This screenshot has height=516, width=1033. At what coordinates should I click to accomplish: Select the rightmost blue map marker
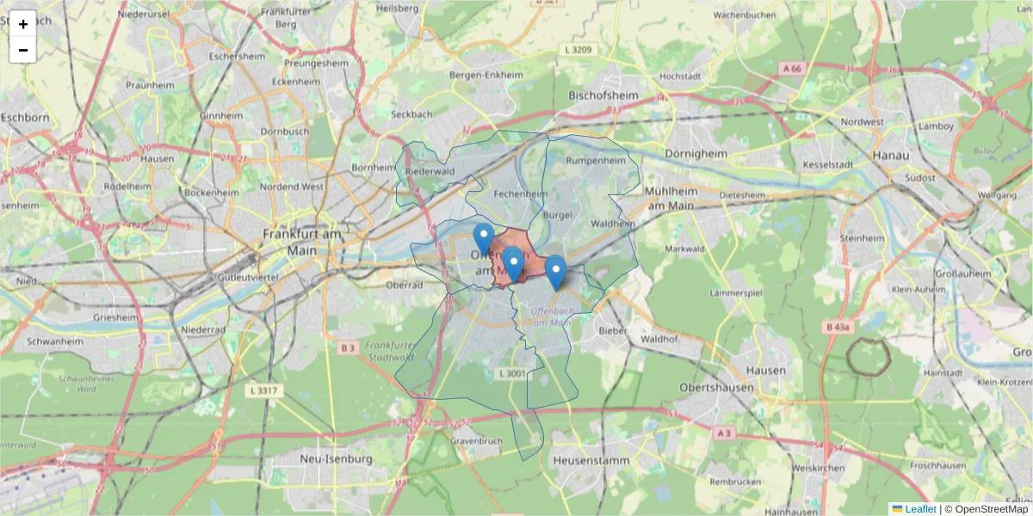[x=556, y=272]
